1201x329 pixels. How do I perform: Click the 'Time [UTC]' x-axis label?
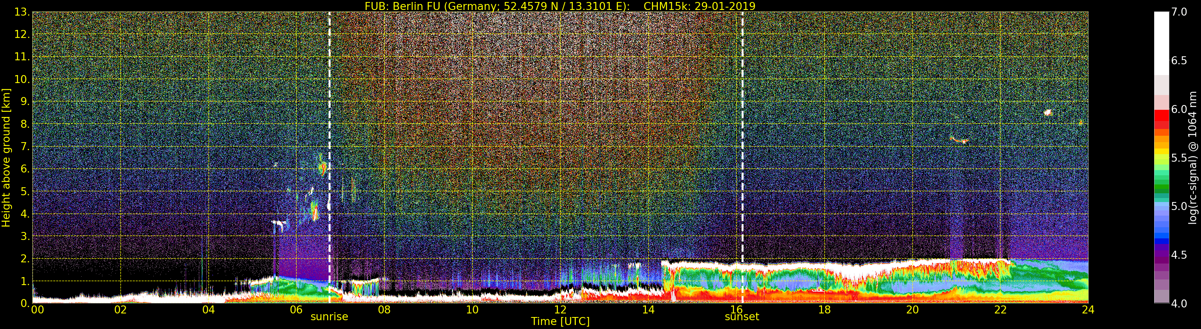pyautogui.click(x=560, y=321)
